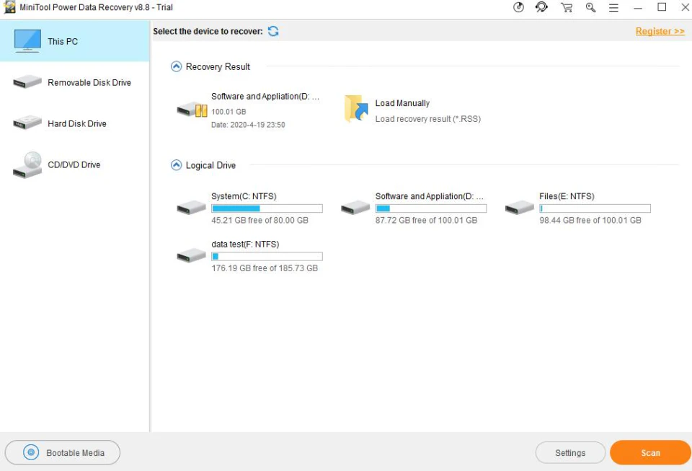Click the Load Manually folder icon
Screen dimensions: 692x471
(x=355, y=107)
